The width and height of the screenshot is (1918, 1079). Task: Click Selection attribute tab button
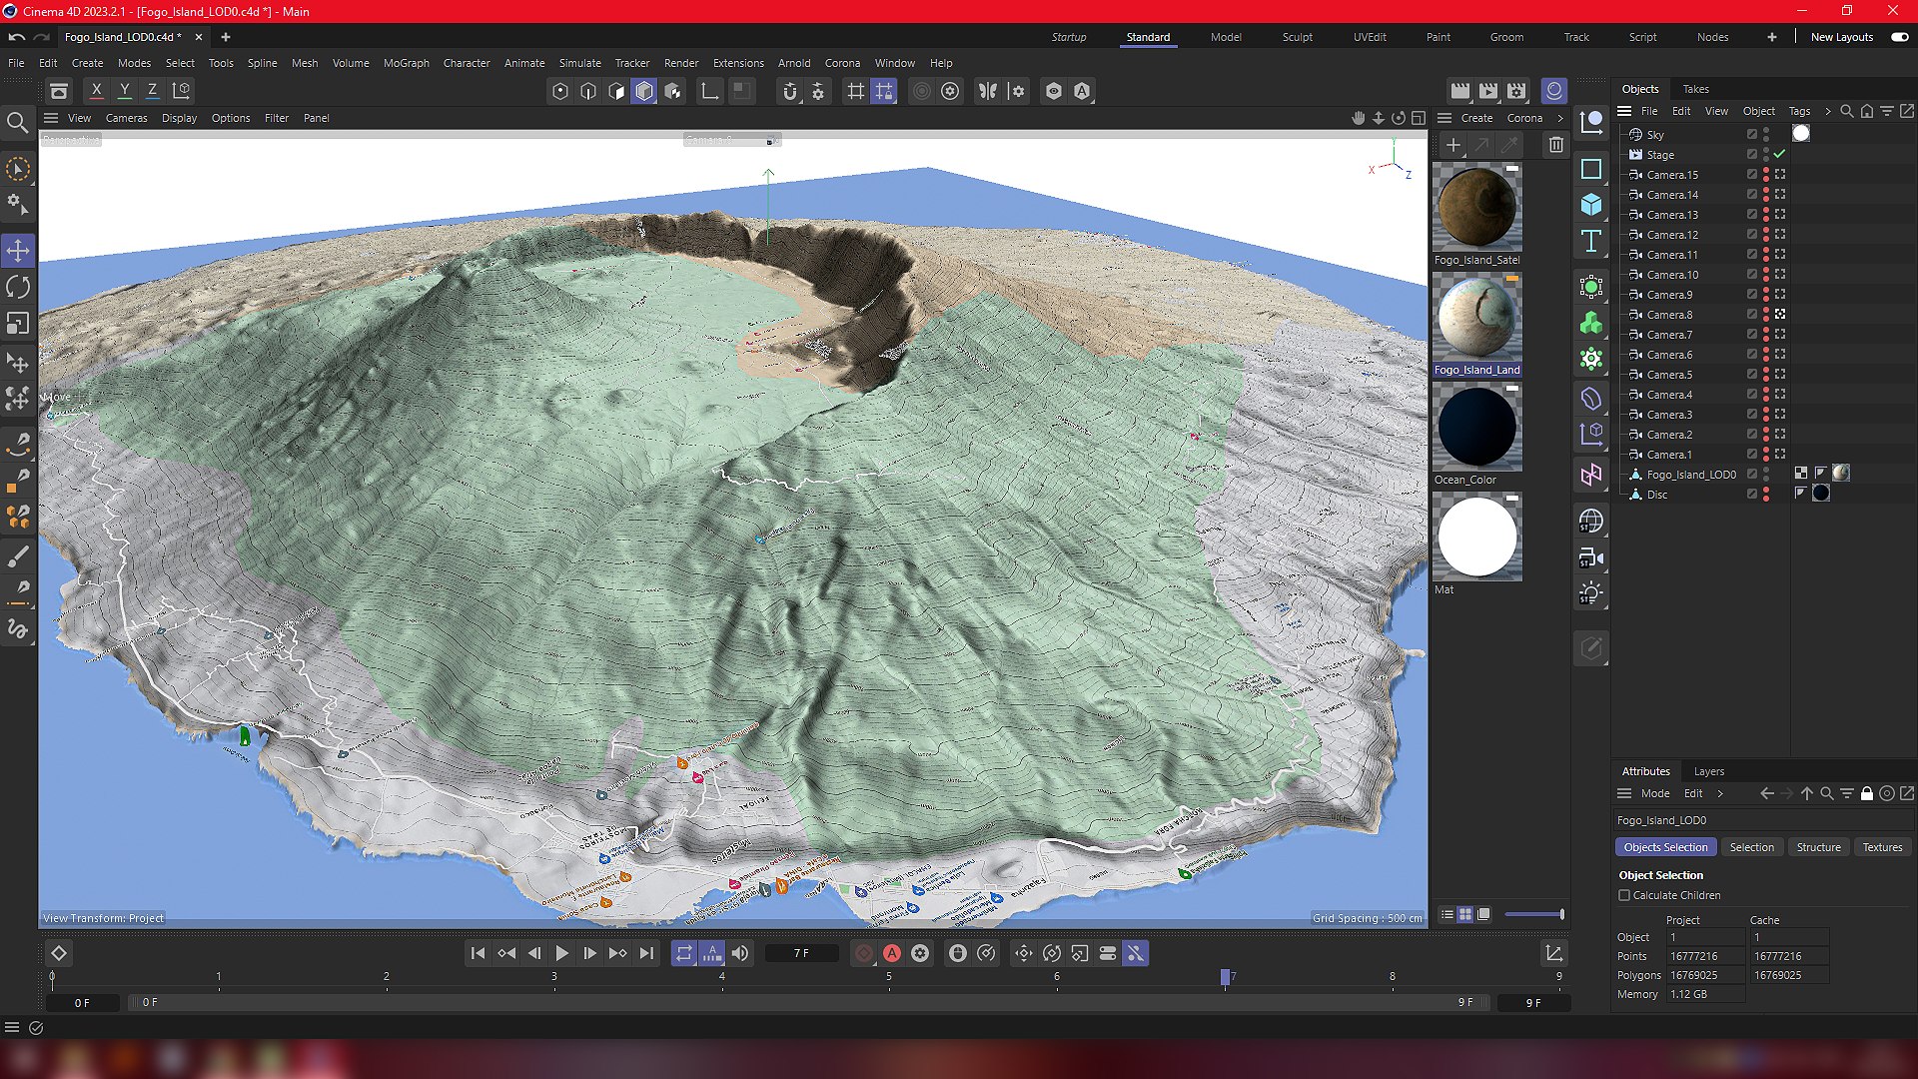click(x=1751, y=847)
